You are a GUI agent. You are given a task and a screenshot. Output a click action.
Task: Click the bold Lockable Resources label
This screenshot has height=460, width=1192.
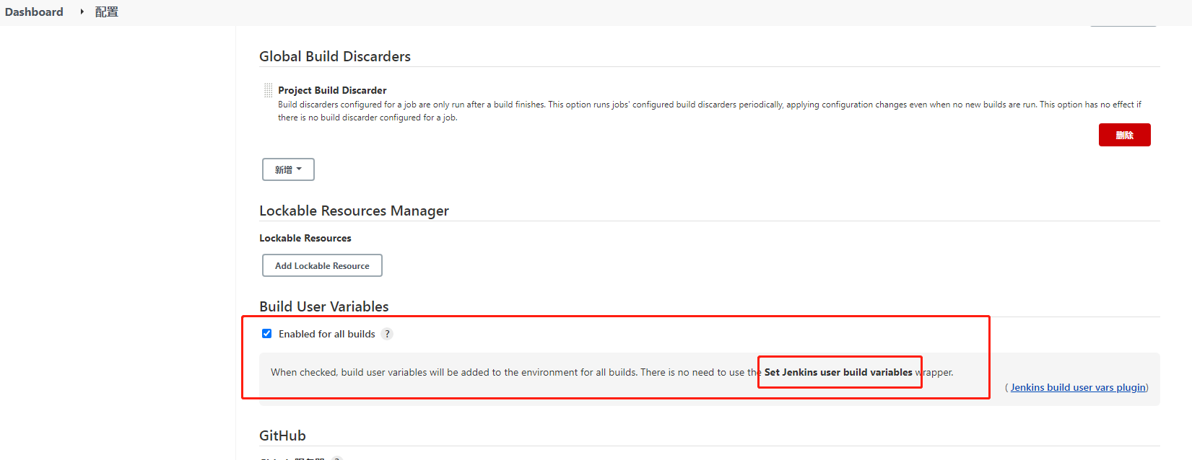pos(305,238)
